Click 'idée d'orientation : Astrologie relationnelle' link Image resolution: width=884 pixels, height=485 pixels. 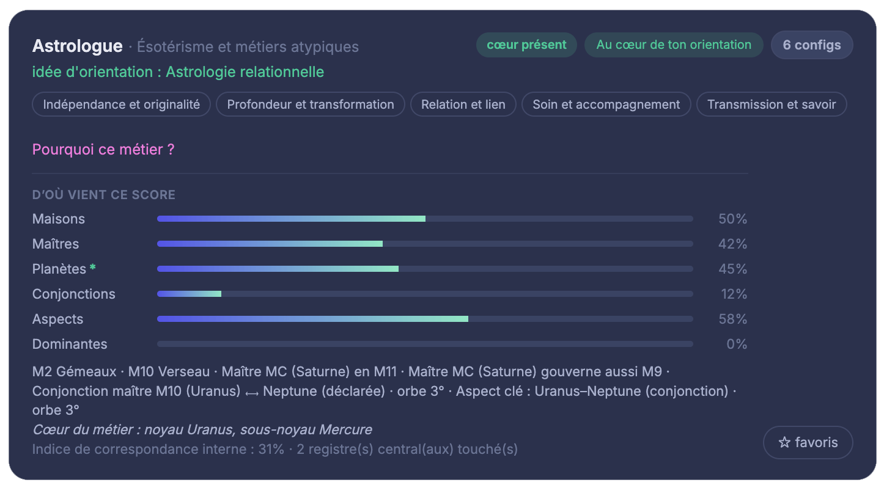[x=178, y=72]
